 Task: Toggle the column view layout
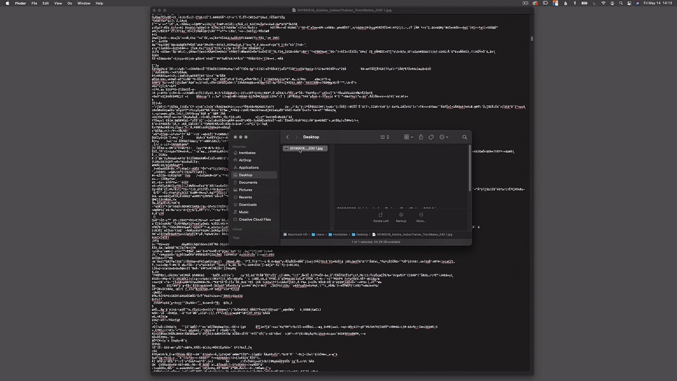pos(382,137)
